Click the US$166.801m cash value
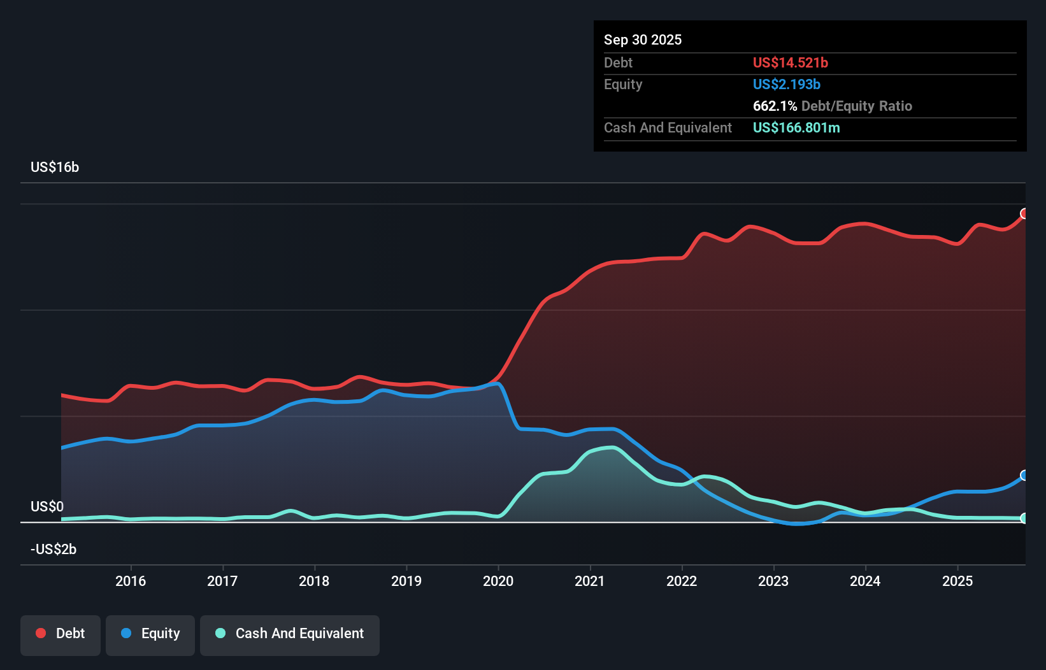Image resolution: width=1046 pixels, height=670 pixels. click(x=796, y=128)
